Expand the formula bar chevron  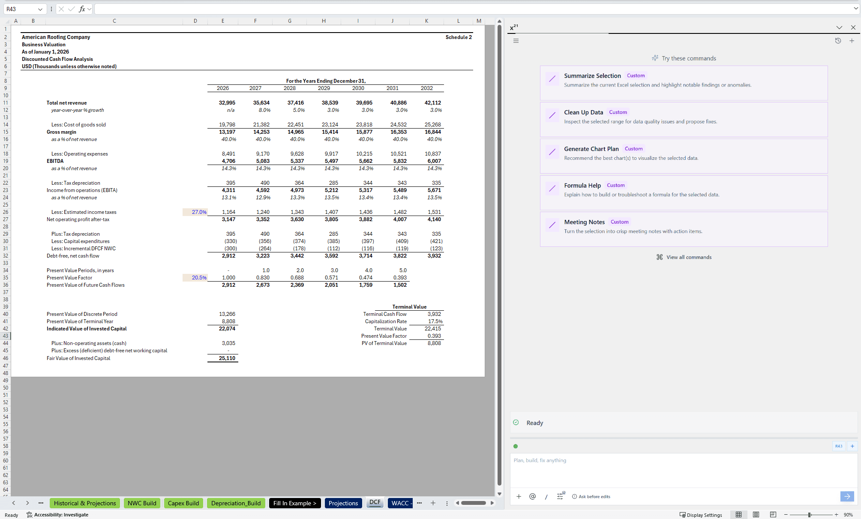(855, 9)
